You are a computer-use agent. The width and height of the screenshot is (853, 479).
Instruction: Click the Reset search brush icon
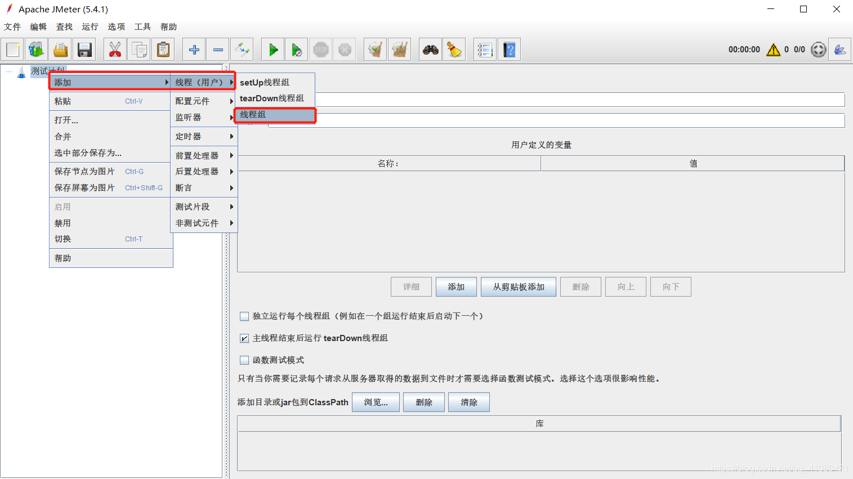point(454,50)
